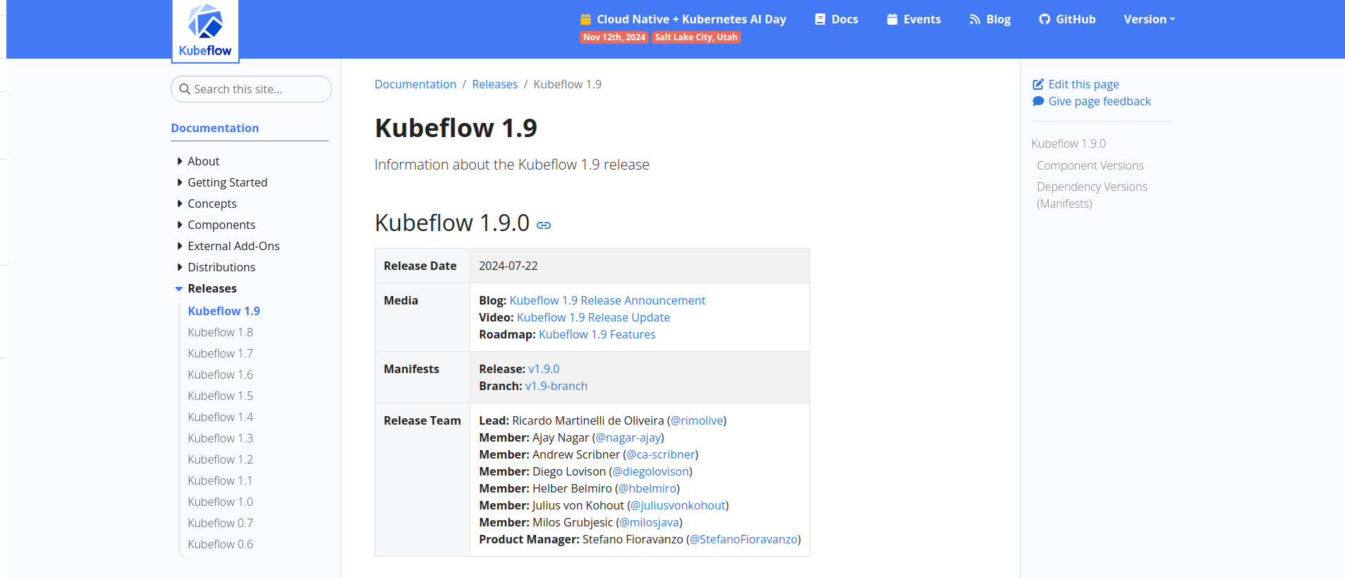Screen dimensions: 1345x578
Task: Open the @nagar-ajay profile link
Action: [628, 437]
